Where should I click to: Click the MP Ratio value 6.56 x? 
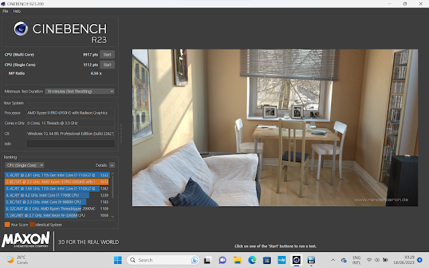[x=97, y=73]
